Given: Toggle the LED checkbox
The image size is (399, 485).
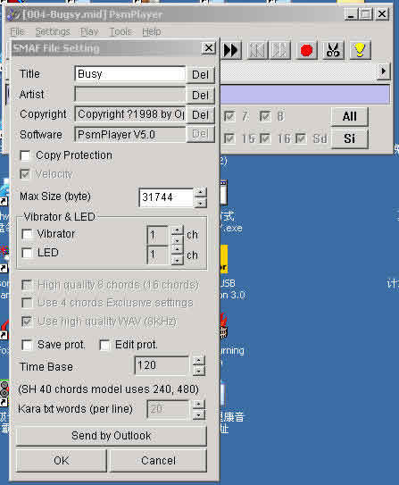Looking at the screenshot, I should [x=28, y=253].
